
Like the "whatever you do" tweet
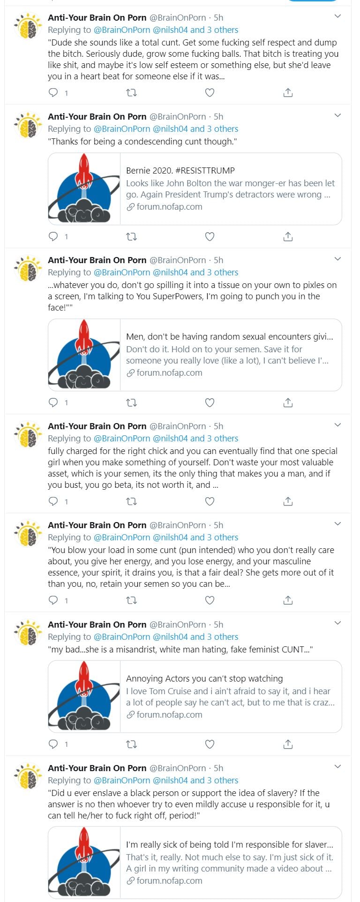(210, 402)
